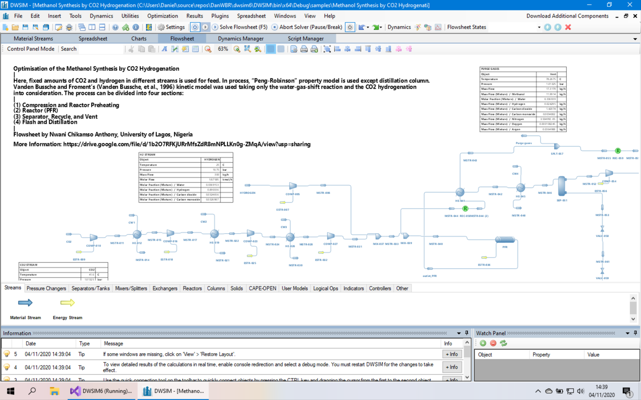Collapse the Watch Panel using its arrow
This screenshot has height=400, width=641.
click(627, 333)
